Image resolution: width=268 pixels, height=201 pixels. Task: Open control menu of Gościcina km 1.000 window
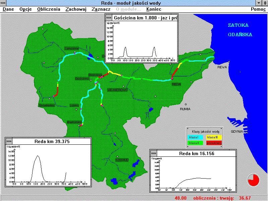(109, 18)
